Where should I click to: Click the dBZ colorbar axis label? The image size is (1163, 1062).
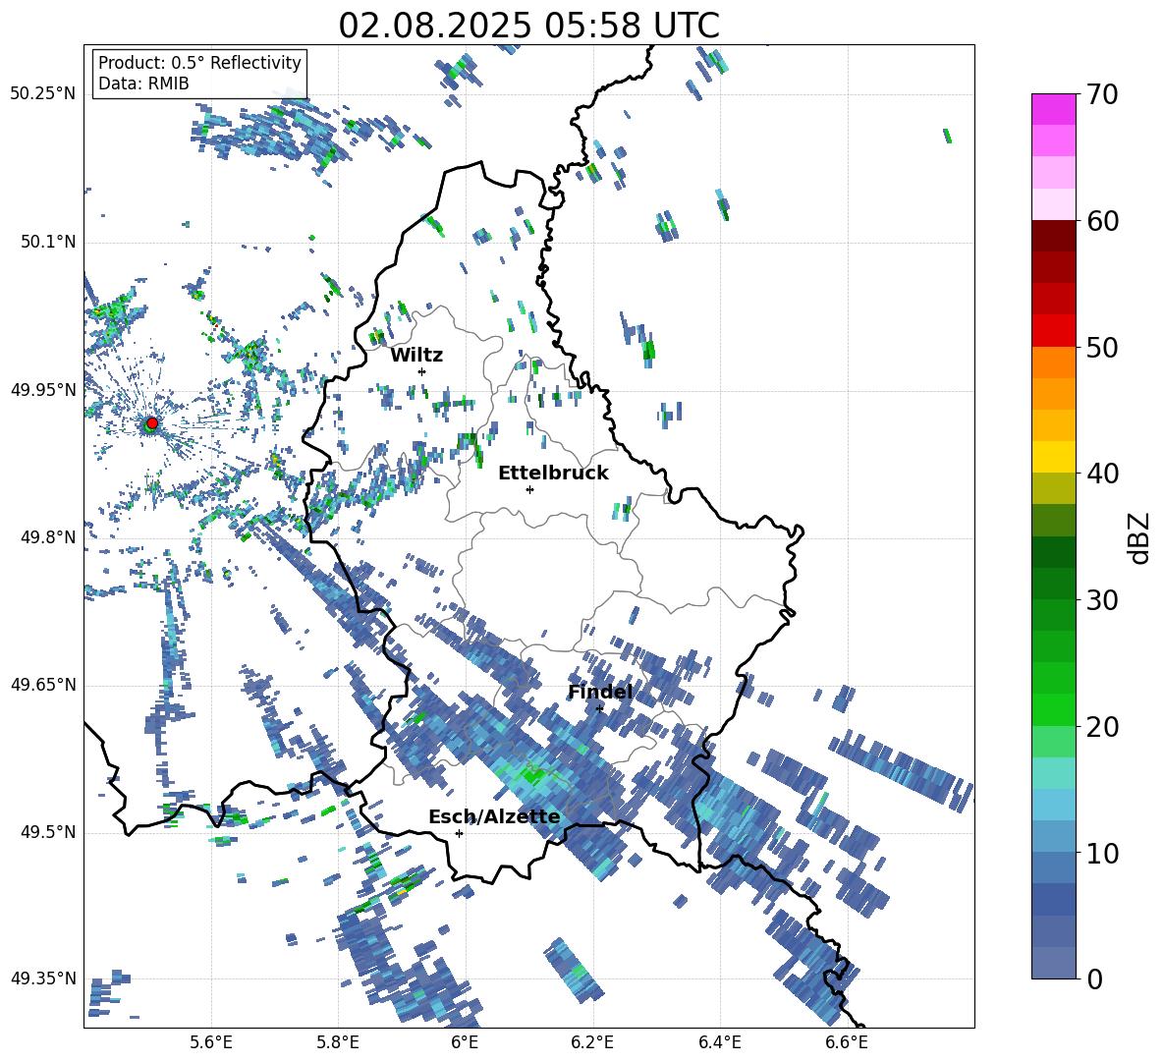pyautogui.click(x=1140, y=537)
